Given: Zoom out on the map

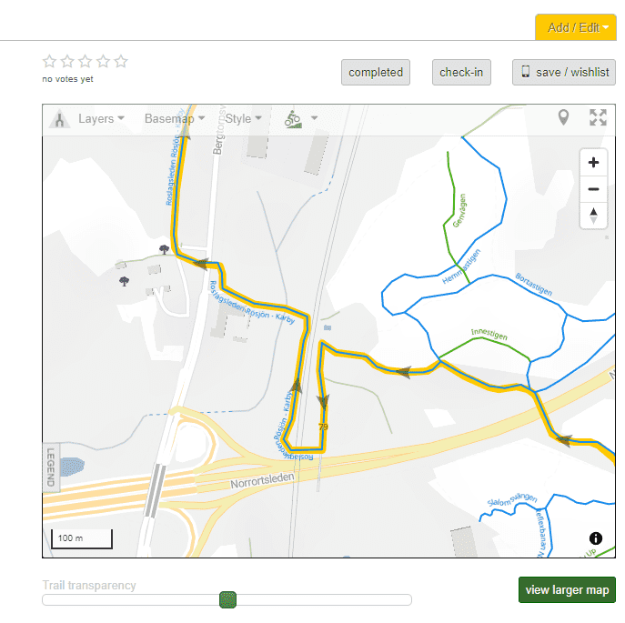Looking at the screenshot, I should 593,189.
